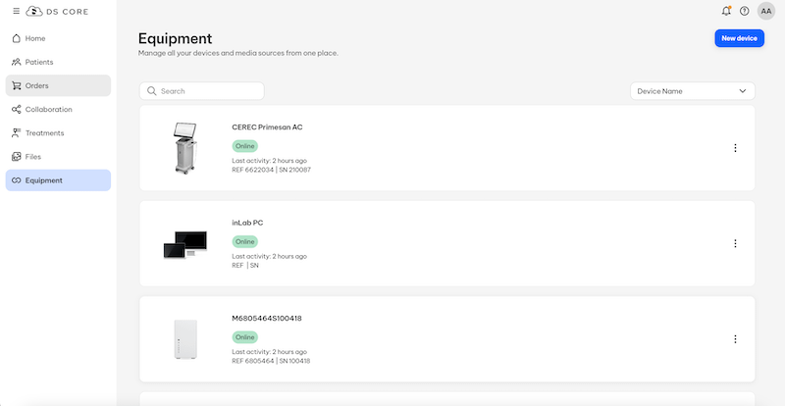Viewport: 785px width, 406px height.
Task: Open the notifications bell
Action: tap(726, 11)
